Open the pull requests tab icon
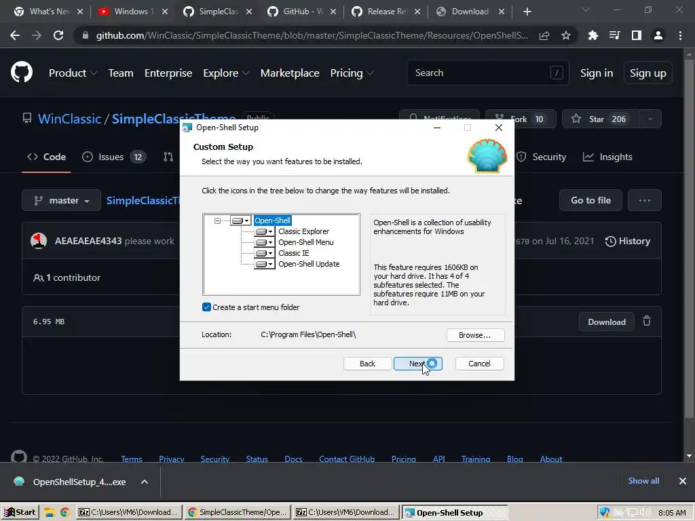This screenshot has width=695, height=521. 168,157
